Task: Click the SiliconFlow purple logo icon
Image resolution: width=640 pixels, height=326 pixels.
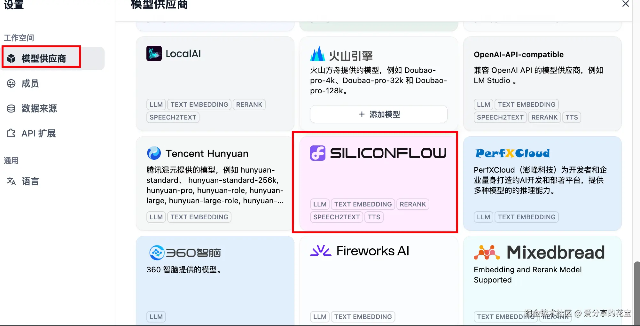Action: (x=318, y=153)
